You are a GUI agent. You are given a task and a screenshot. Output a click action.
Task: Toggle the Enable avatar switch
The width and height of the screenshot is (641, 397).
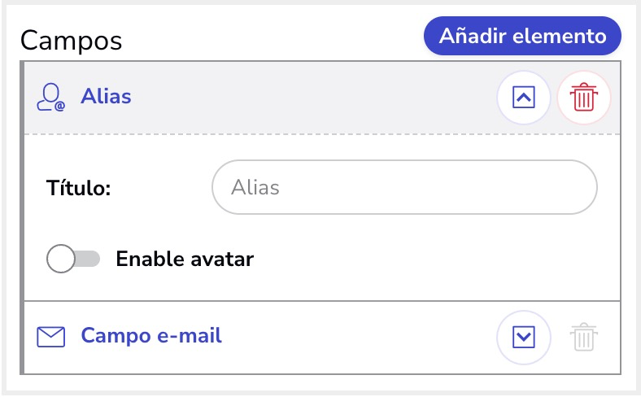coord(73,259)
